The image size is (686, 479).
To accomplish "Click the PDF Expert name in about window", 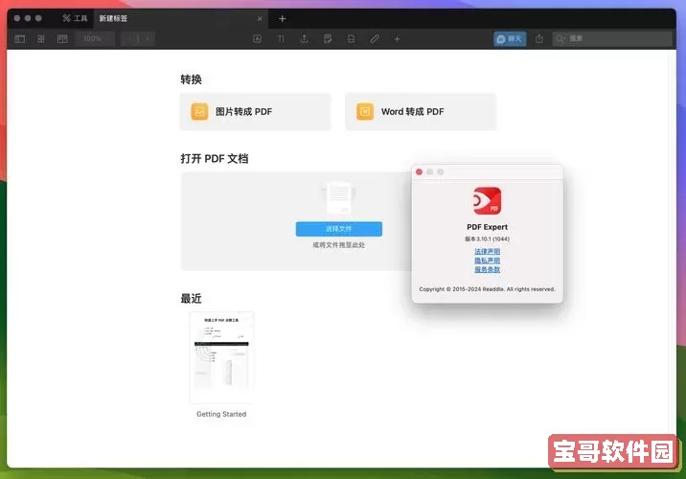I will click(x=487, y=227).
